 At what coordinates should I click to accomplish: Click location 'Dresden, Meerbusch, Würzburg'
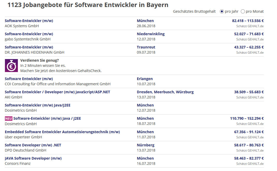[x=165, y=92]
